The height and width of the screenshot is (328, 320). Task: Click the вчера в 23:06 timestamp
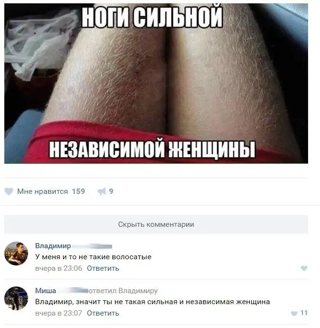pyautogui.click(x=59, y=268)
